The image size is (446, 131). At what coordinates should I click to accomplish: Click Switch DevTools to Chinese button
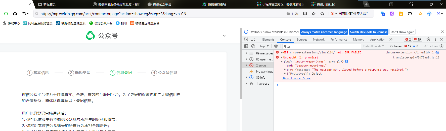369,32
